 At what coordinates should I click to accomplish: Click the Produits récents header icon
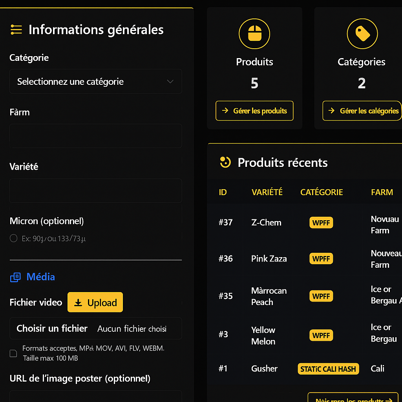[225, 162]
